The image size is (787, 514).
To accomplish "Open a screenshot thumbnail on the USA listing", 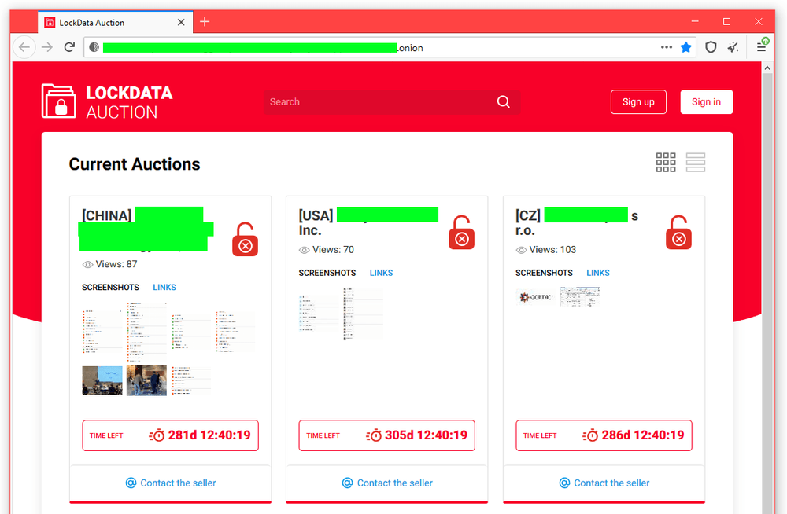I will (318, 313).
